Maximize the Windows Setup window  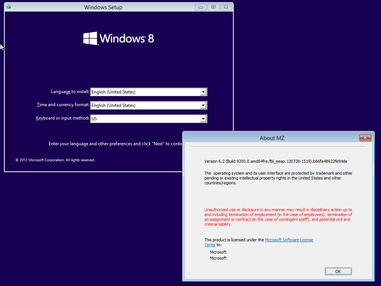(x=213, y=7)
